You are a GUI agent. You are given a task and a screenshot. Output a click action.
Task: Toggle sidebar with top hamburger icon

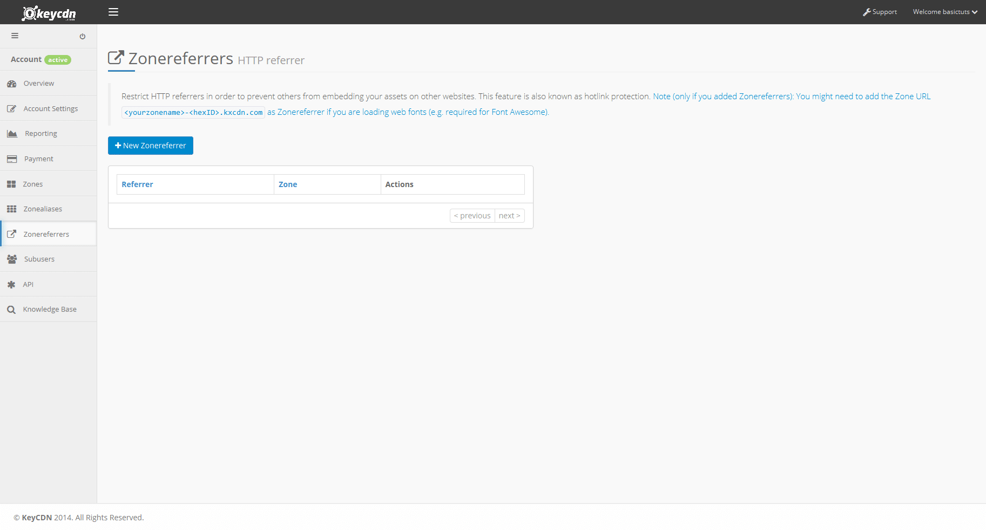pos(113,12)
